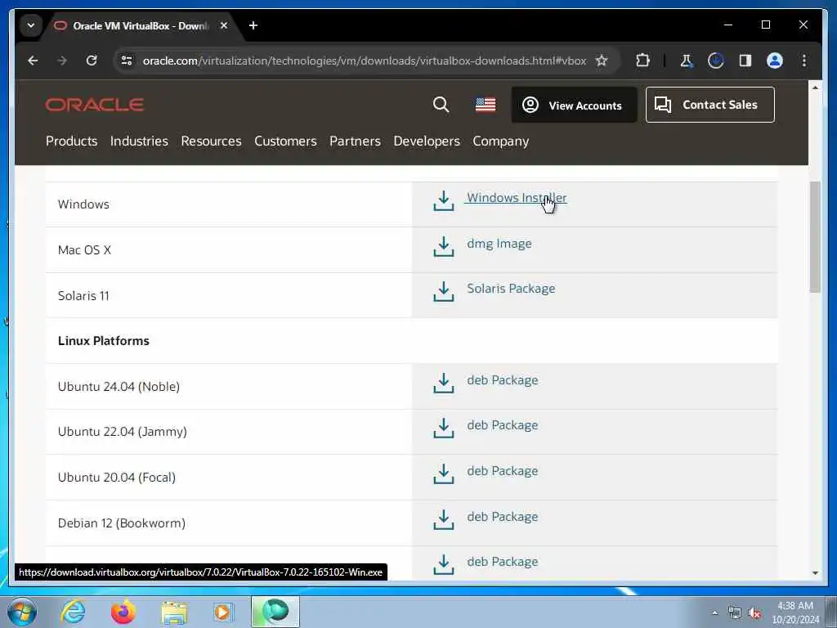
Task: Click deb Package link for Ubuntu 22.04
Action: coord(503,425)
